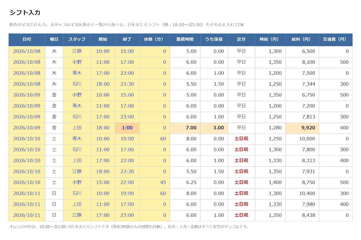The image size is (361, 240).
Task: Click the 給料（円） column header
Action: (x=302, y=40)
